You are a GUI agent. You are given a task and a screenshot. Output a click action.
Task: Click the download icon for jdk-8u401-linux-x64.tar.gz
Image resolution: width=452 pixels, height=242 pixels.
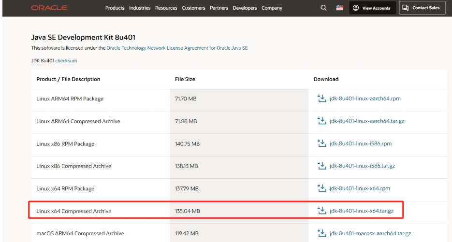(321, 211)
